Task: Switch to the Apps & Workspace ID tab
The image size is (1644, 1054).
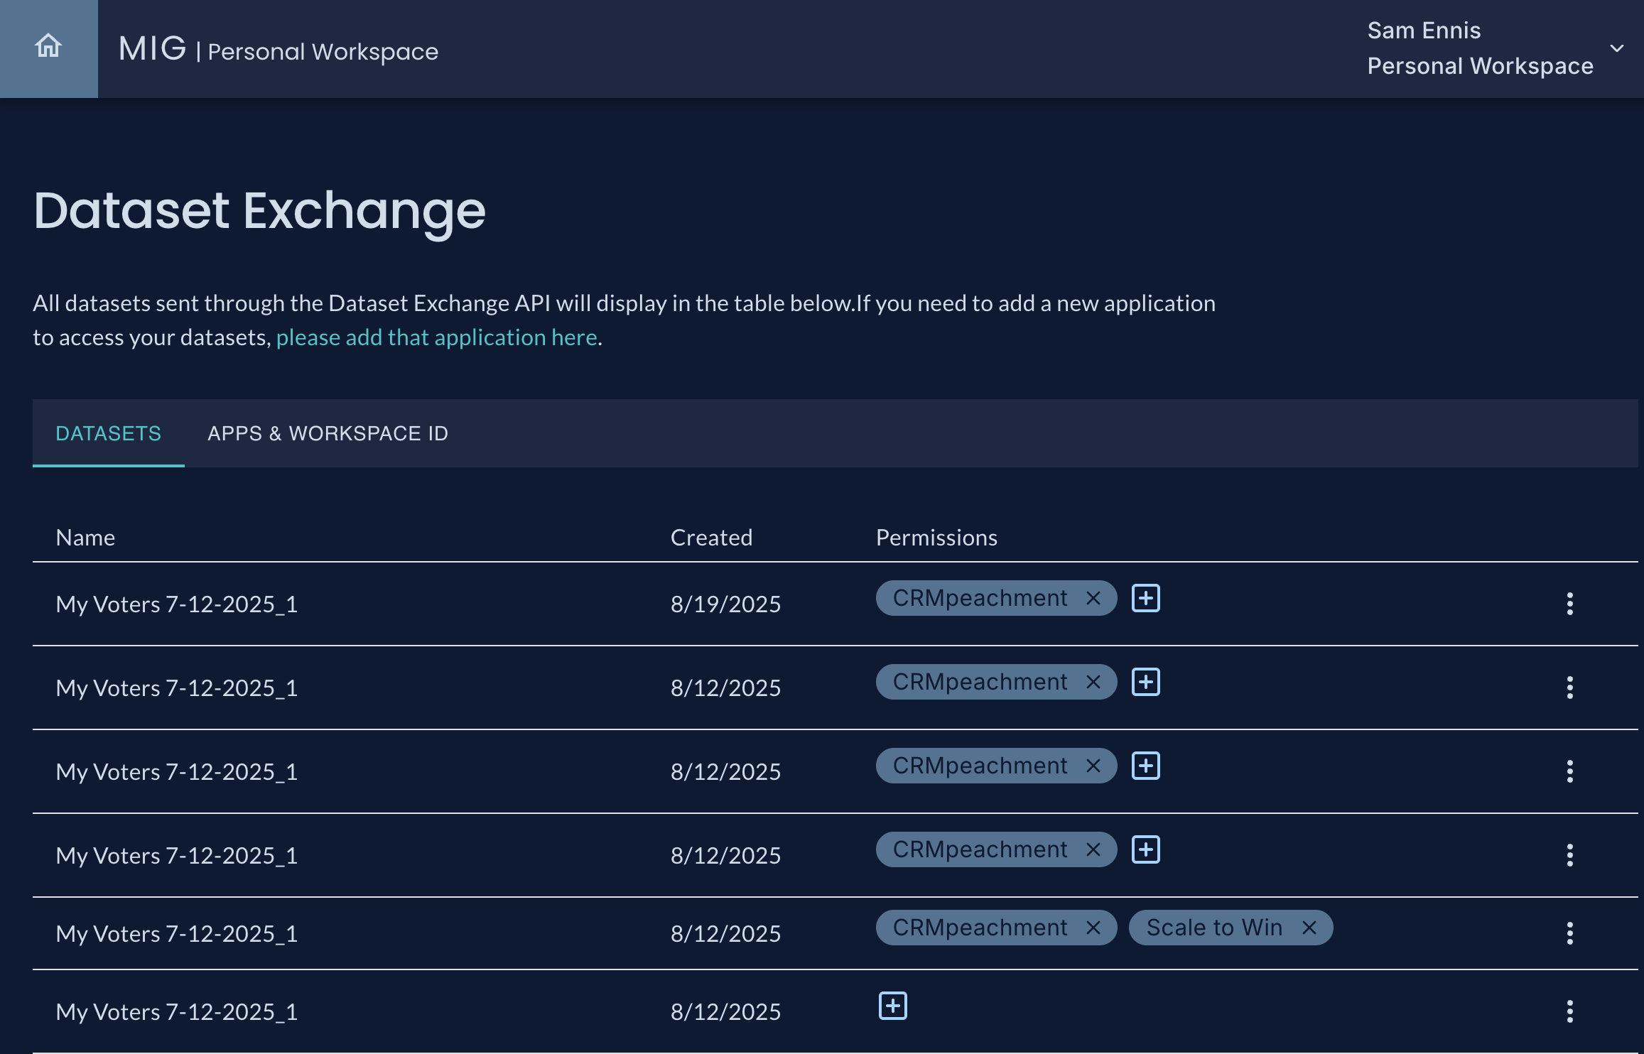Action: pyautogui.click(x=328, y=433)
